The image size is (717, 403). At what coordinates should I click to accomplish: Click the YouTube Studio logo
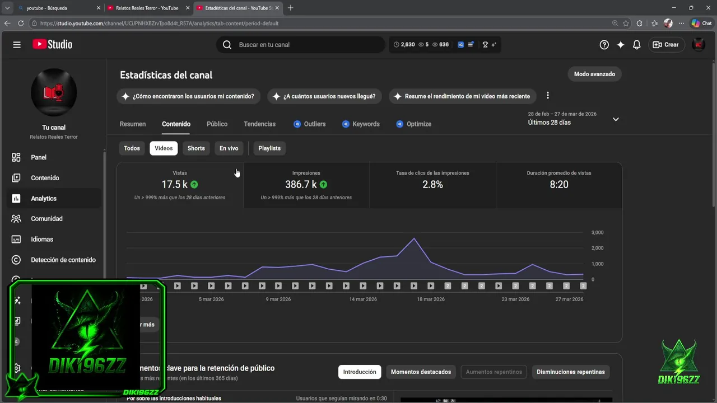coord(52,45)
